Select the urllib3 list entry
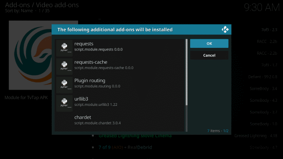The height and width of the screenshot is (159, 283). point(121,102)
